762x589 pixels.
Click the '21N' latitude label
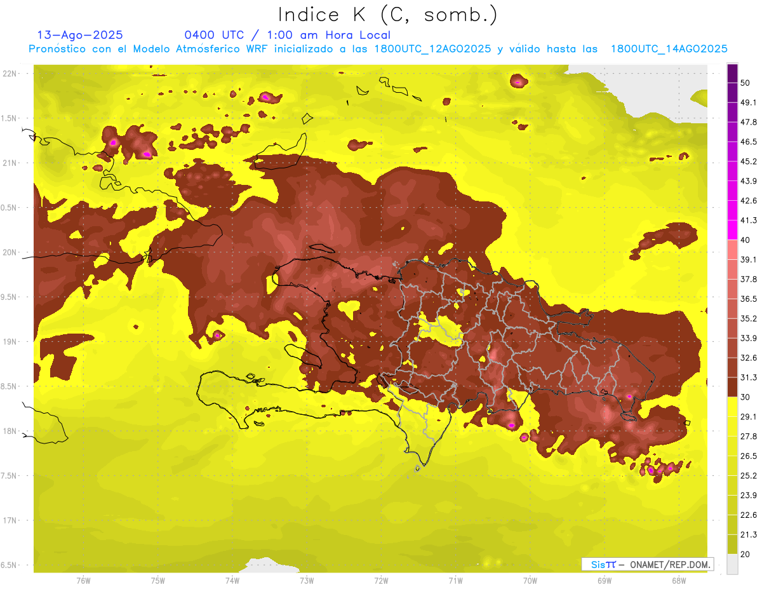pyautogui.click(x=10, y=163)
